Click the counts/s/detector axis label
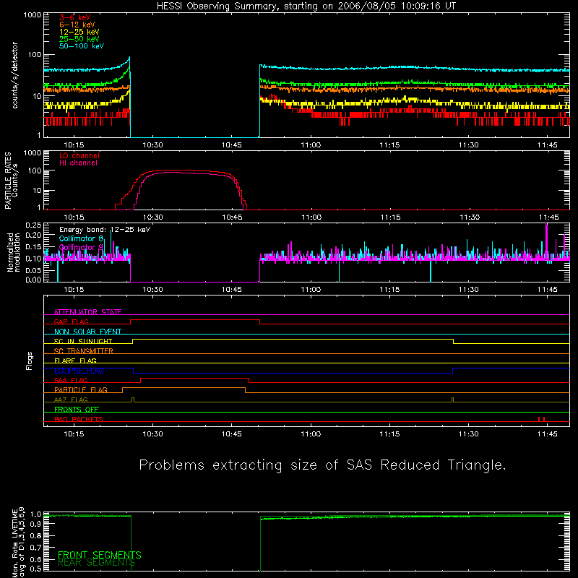 click(14, 75)
